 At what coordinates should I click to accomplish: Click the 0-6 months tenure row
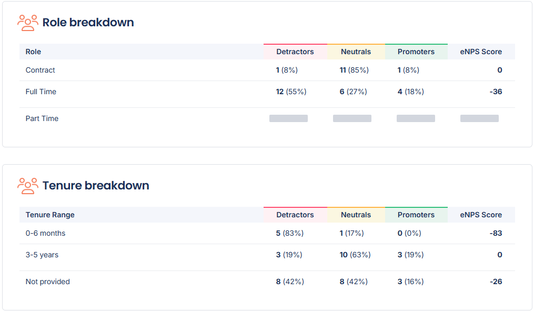click(46, 233)
